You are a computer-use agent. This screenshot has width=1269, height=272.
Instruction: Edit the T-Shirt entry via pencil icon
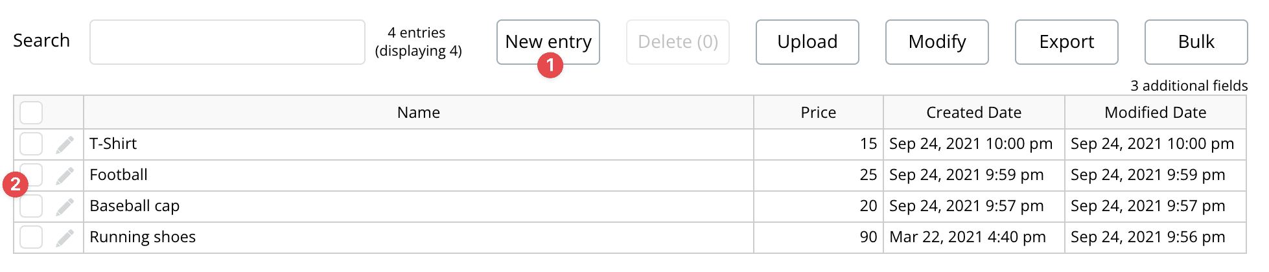[65, 144]
